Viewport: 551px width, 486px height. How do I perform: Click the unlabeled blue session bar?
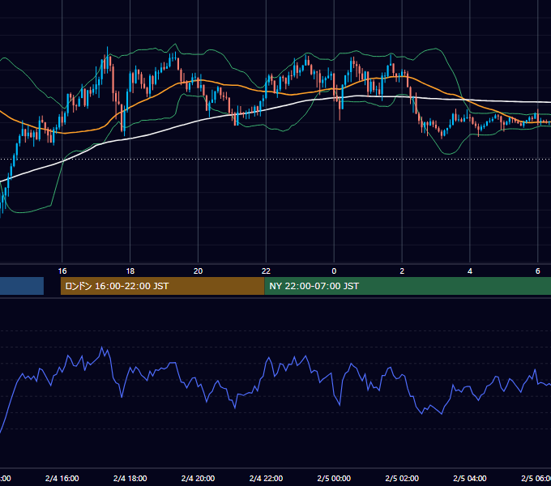(x=22, y=286)
